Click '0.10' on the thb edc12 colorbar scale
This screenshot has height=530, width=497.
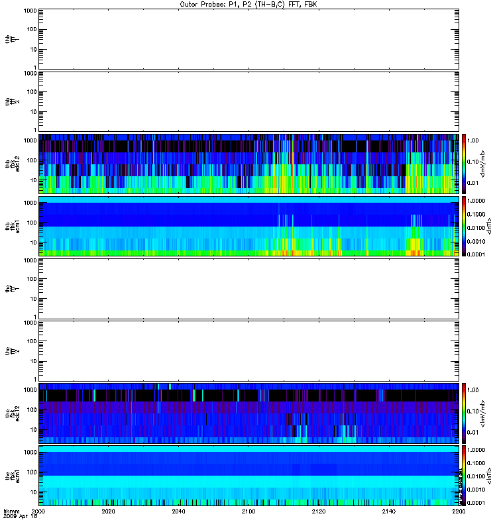click(x=472, y=162)
